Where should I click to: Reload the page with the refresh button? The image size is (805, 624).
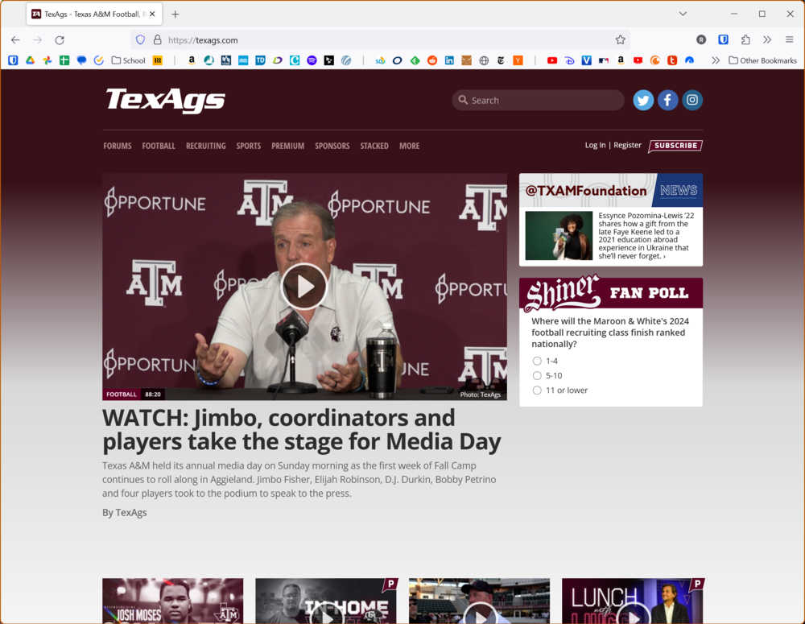[60, 39]
